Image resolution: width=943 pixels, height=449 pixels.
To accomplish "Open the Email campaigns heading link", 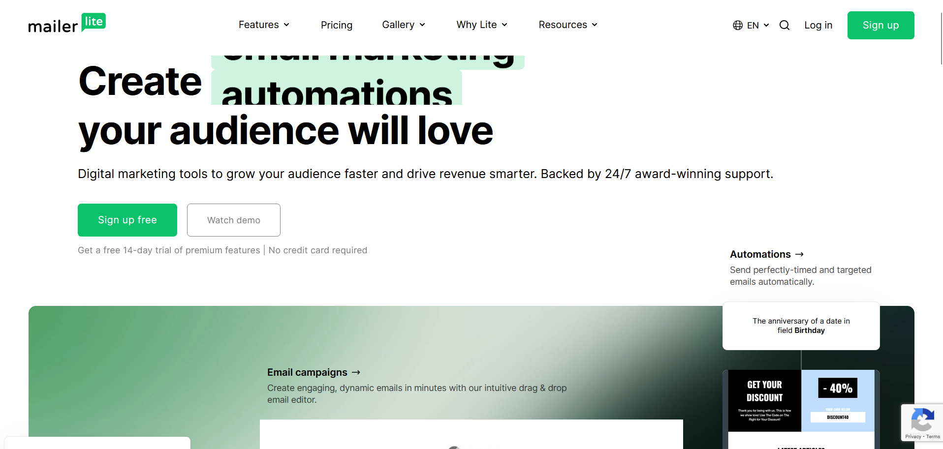I will tap(314, 372).
